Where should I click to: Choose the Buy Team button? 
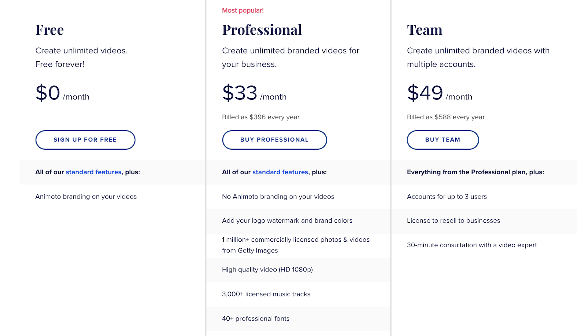point(442,140)
